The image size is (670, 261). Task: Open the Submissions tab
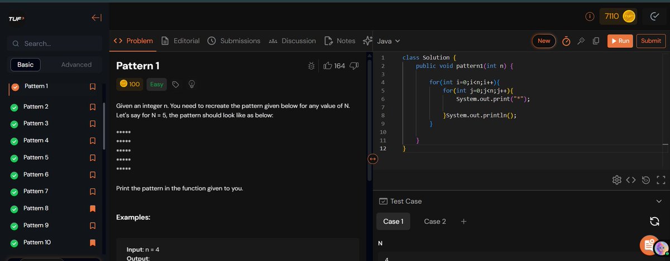point(234,41)
